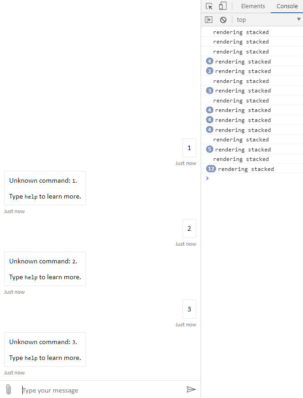Clear the console with the ban icon
Viewport: 303px width, 398px height.
coord(223,19)
